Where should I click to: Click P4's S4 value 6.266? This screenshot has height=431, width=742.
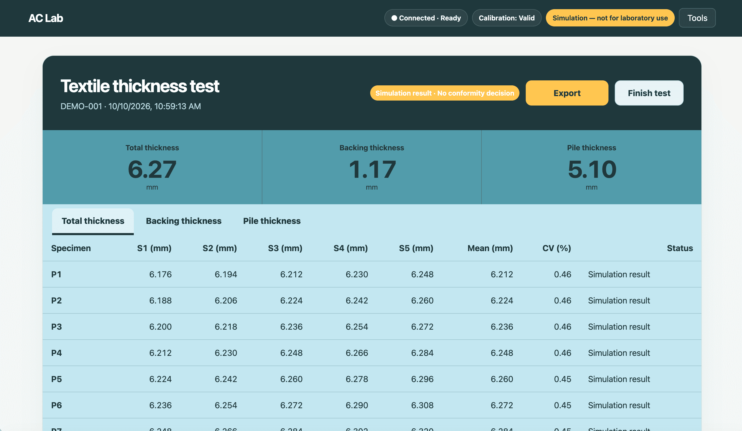357,353
